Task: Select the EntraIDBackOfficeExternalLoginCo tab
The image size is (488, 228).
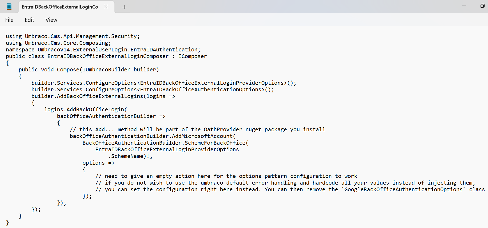Action: coord(60,7)
